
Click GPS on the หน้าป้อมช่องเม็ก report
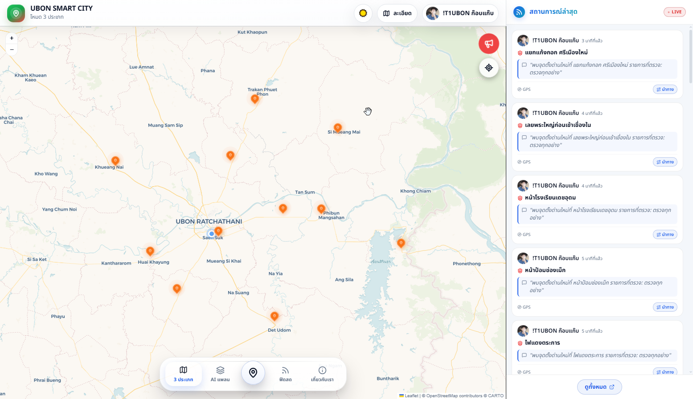tap(523, 307)
